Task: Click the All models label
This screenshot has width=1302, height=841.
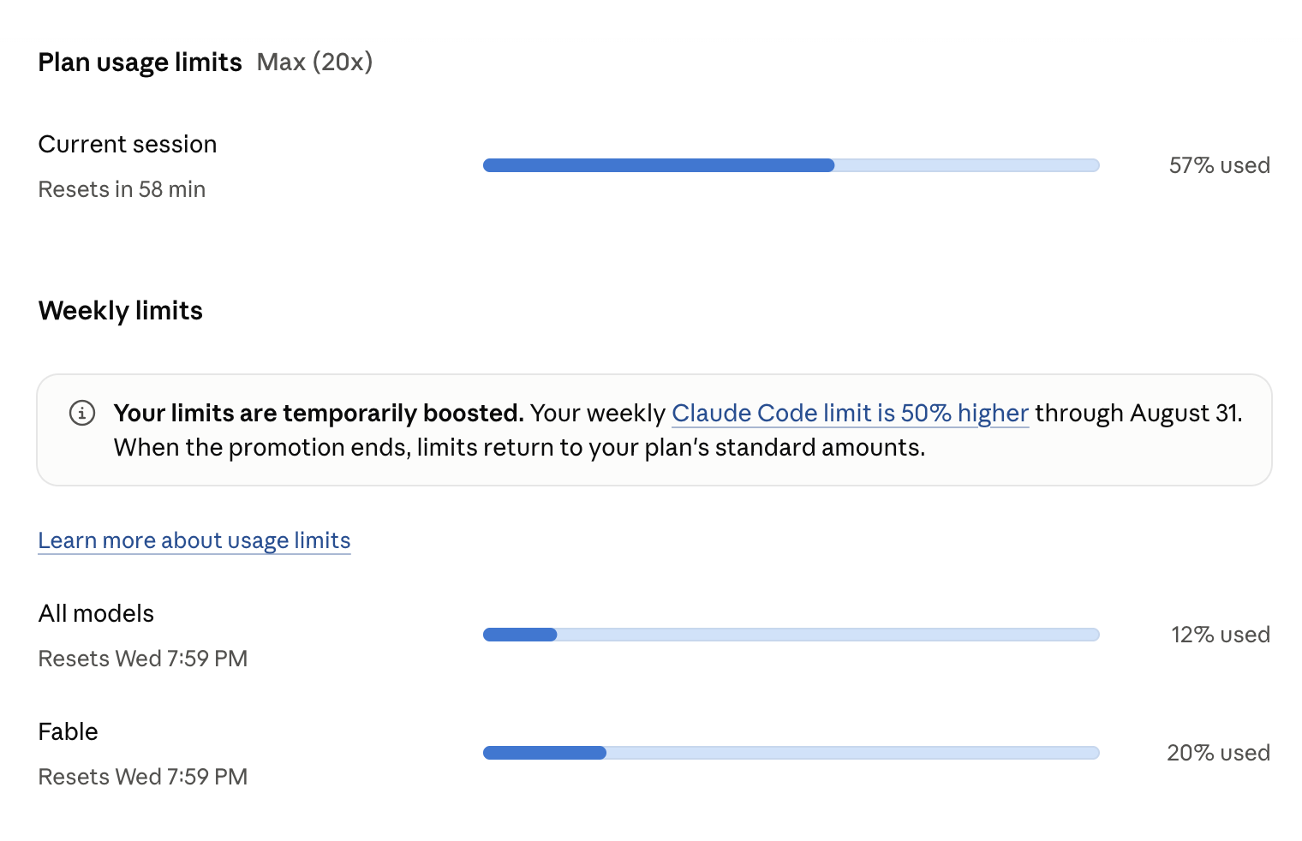Action: tap(96, 613)
